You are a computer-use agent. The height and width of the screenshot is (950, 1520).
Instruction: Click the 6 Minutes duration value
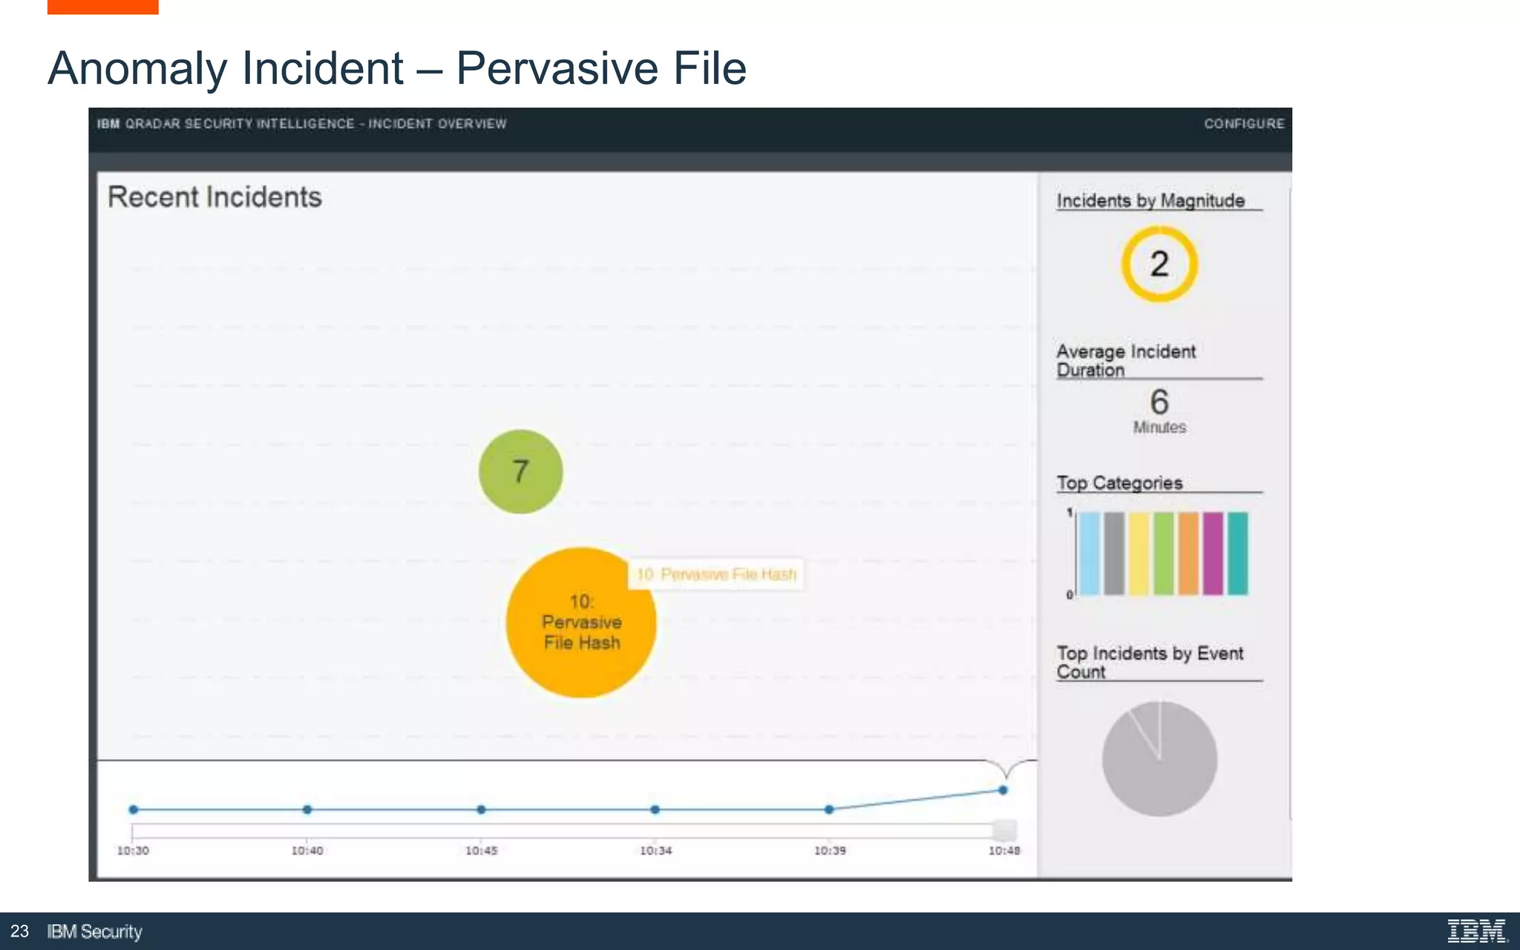click(1159, 410)
